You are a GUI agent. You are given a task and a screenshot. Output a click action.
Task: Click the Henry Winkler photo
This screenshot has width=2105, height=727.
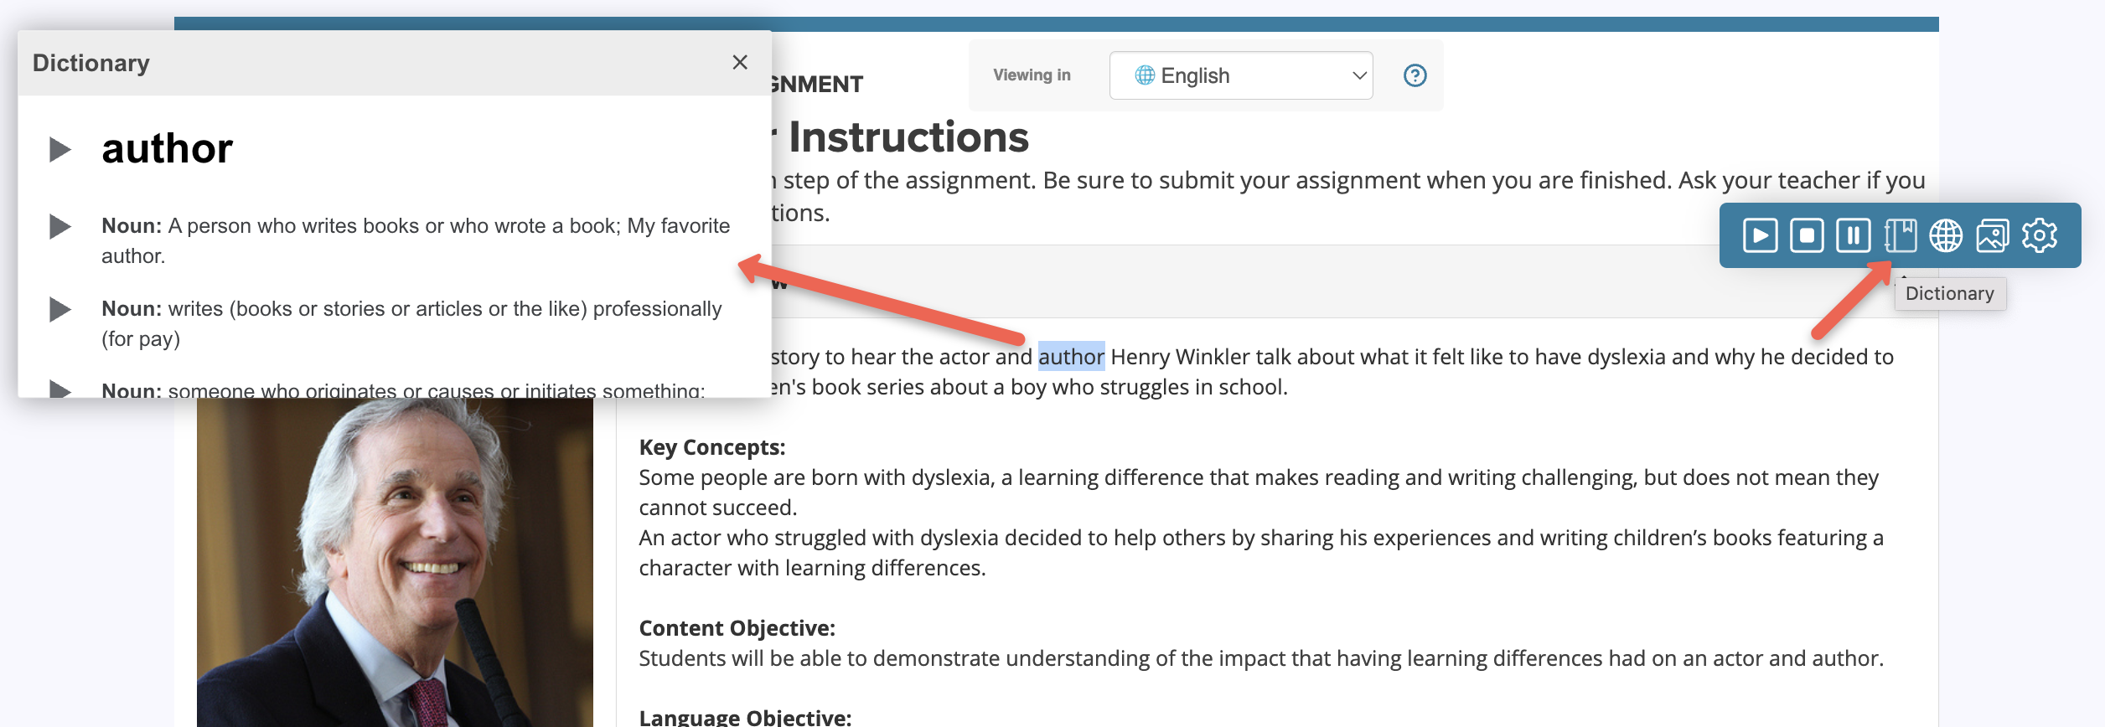coord(395,561)
